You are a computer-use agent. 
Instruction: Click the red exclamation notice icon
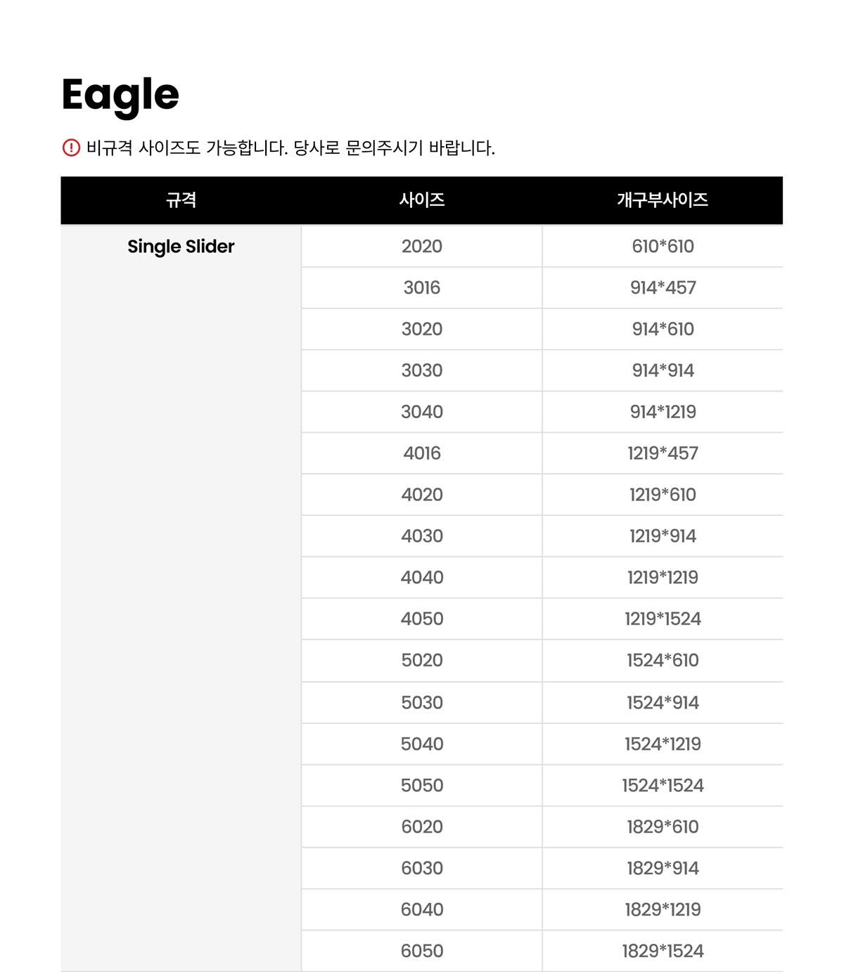point(71,148)
